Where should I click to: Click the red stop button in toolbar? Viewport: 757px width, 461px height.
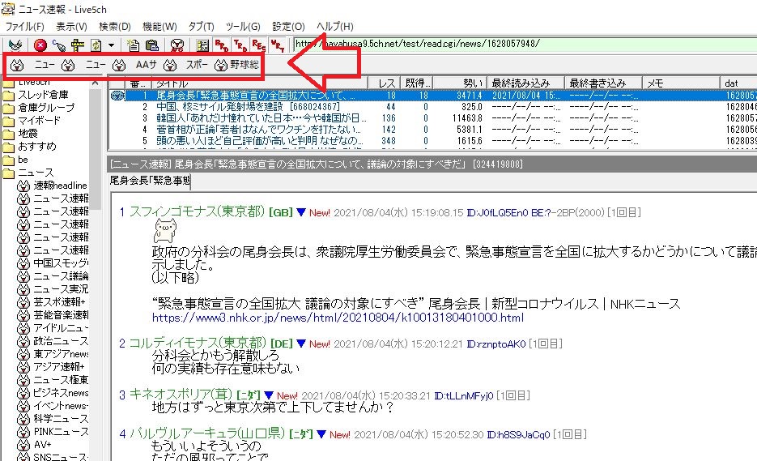(40, 45)
